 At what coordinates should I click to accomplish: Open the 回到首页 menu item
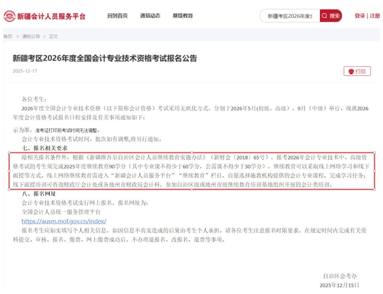tap(118, 16)
